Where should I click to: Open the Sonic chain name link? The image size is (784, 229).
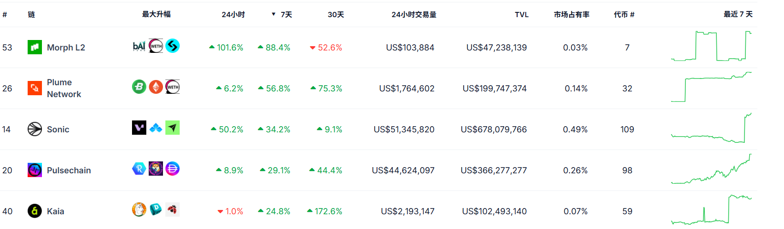(58, 129)
